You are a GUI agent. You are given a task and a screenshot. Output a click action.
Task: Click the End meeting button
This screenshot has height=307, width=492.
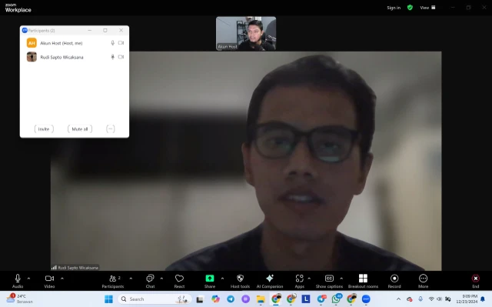point(476,281)
